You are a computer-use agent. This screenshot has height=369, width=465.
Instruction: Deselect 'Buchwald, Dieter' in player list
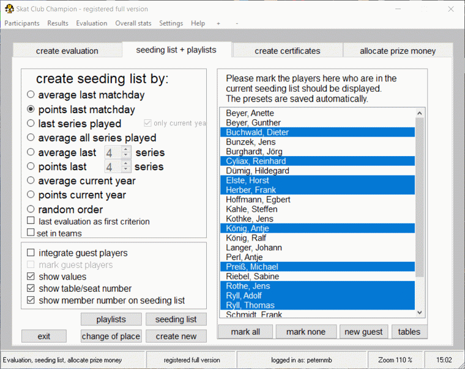pyautogui.click(x=318, y=132)
